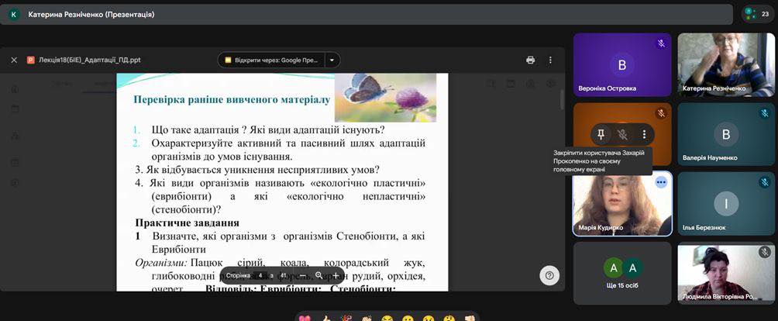Click the V avatar on Вероніка Островка tile

tap(622, 65)
